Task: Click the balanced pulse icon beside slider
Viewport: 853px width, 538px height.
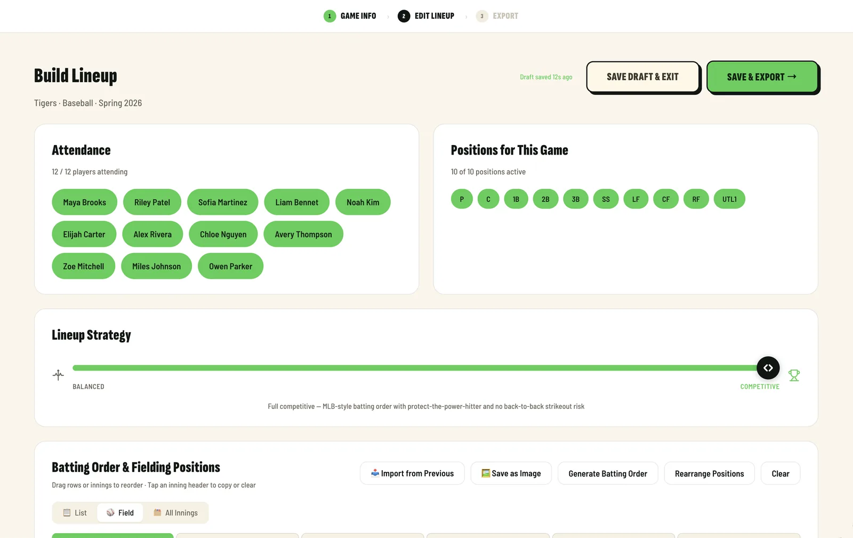Action: coord(58,375)
